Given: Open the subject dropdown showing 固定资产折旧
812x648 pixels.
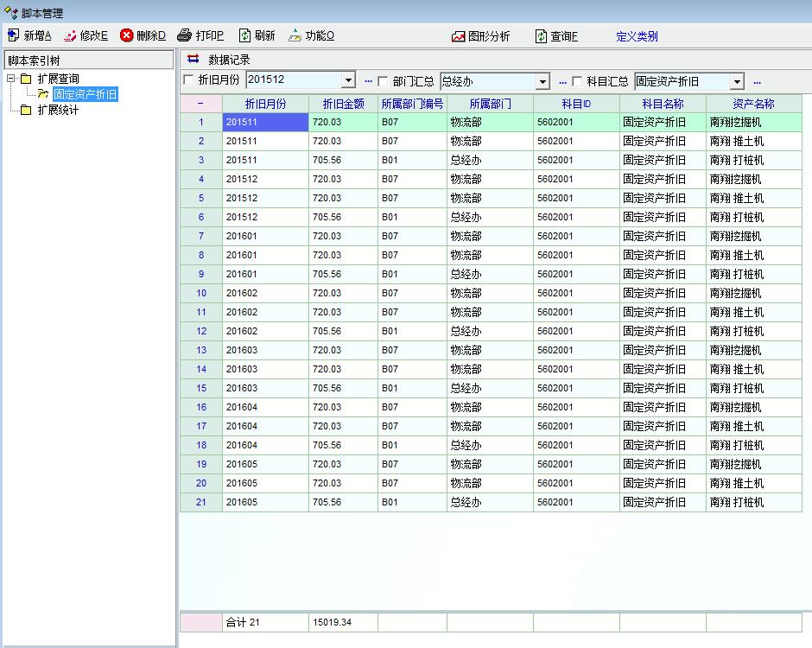Looking at the screenshot, I should [x=737, y=82].
